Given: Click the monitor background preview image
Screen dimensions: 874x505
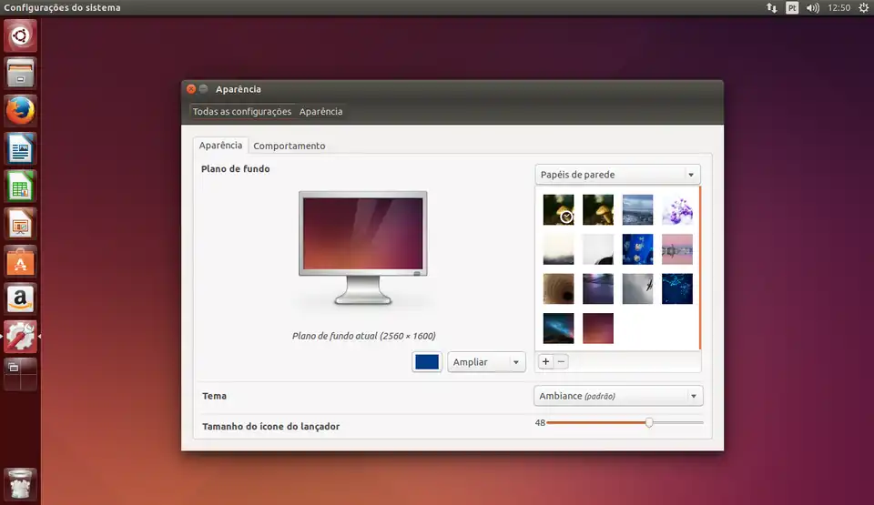Looking at the screenshot, I should coord(363,248).
